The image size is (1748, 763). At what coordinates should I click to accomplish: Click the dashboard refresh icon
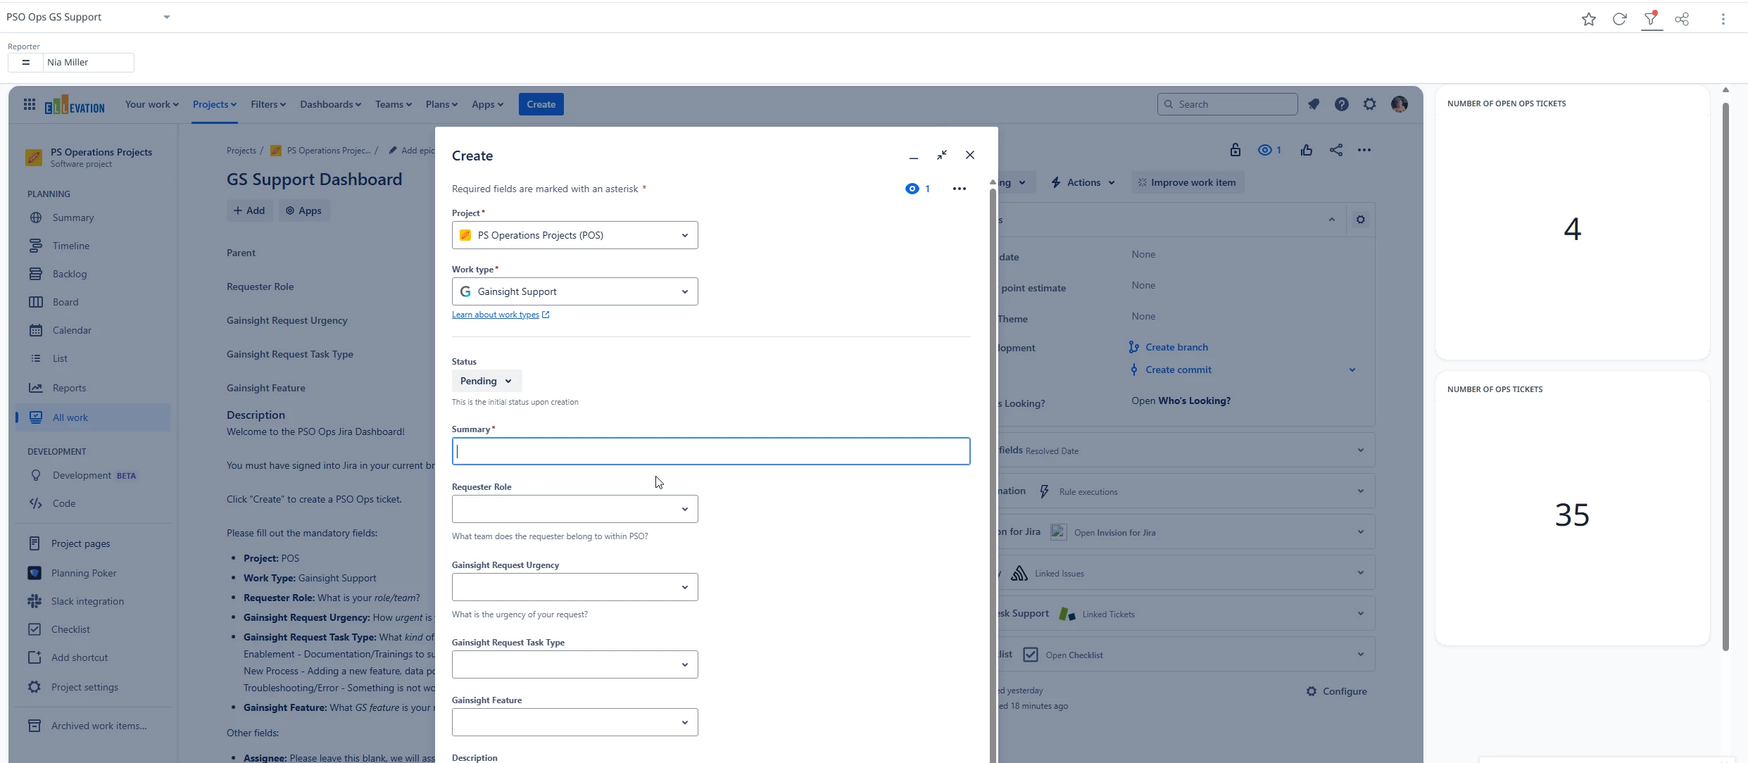pos(1620,19)
